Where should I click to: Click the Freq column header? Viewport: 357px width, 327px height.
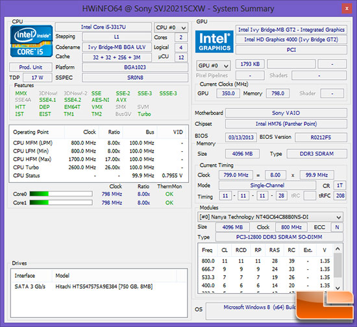click(208, 250)
